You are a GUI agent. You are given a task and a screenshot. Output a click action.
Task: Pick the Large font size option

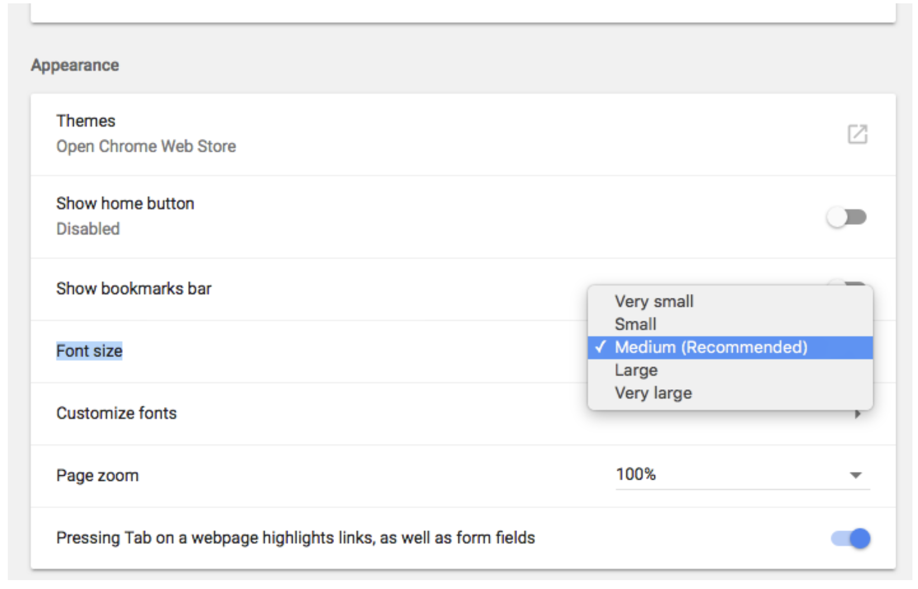click(636, 370)
